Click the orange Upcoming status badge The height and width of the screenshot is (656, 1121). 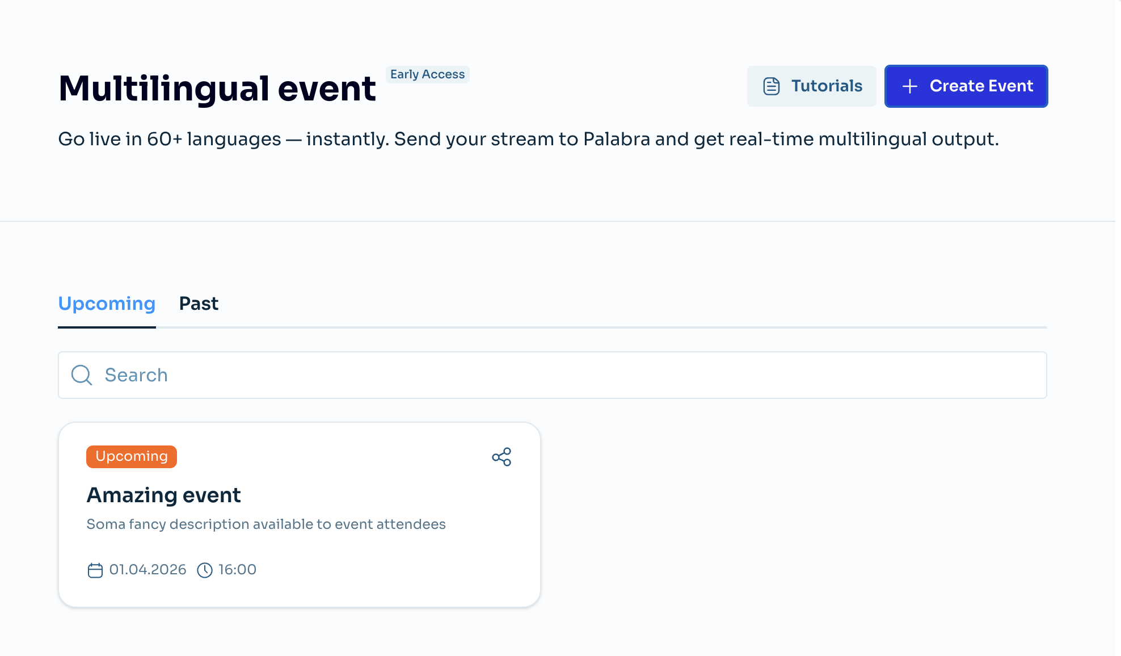click(x=131, y=456)
